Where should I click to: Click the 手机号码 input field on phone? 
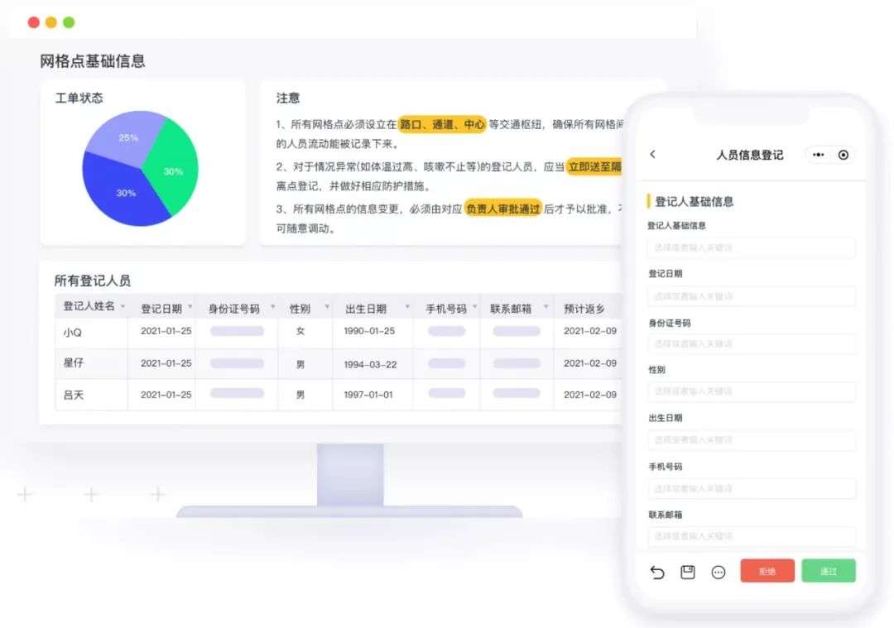[752, 489]
